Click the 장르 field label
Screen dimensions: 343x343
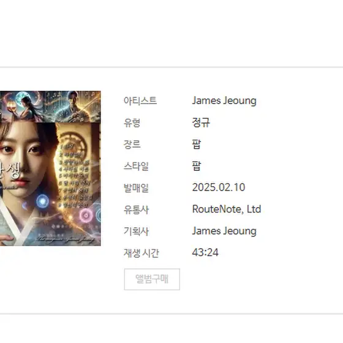132,144
